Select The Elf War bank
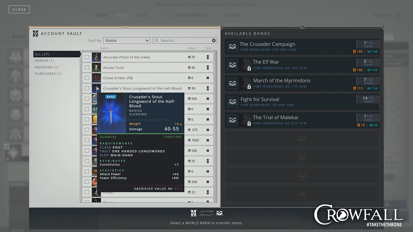 (302, 65)
